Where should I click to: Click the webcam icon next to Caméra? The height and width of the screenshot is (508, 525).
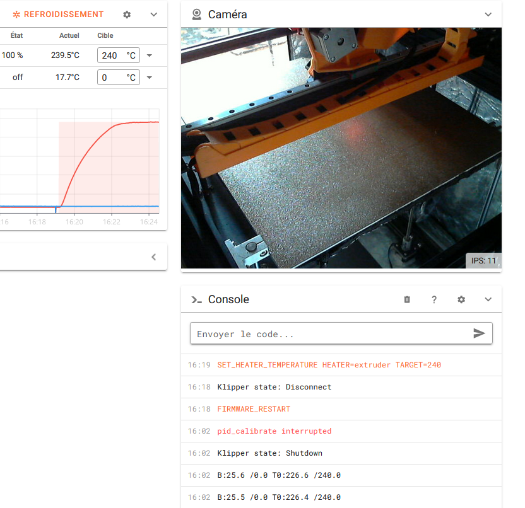click(196, 14)
